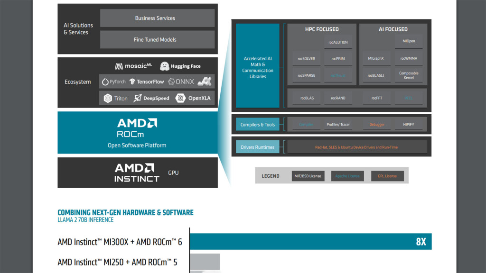Click the HPC FOCUSED heading
This screenshot has width=486, height=273.
(x=322, y=29)
